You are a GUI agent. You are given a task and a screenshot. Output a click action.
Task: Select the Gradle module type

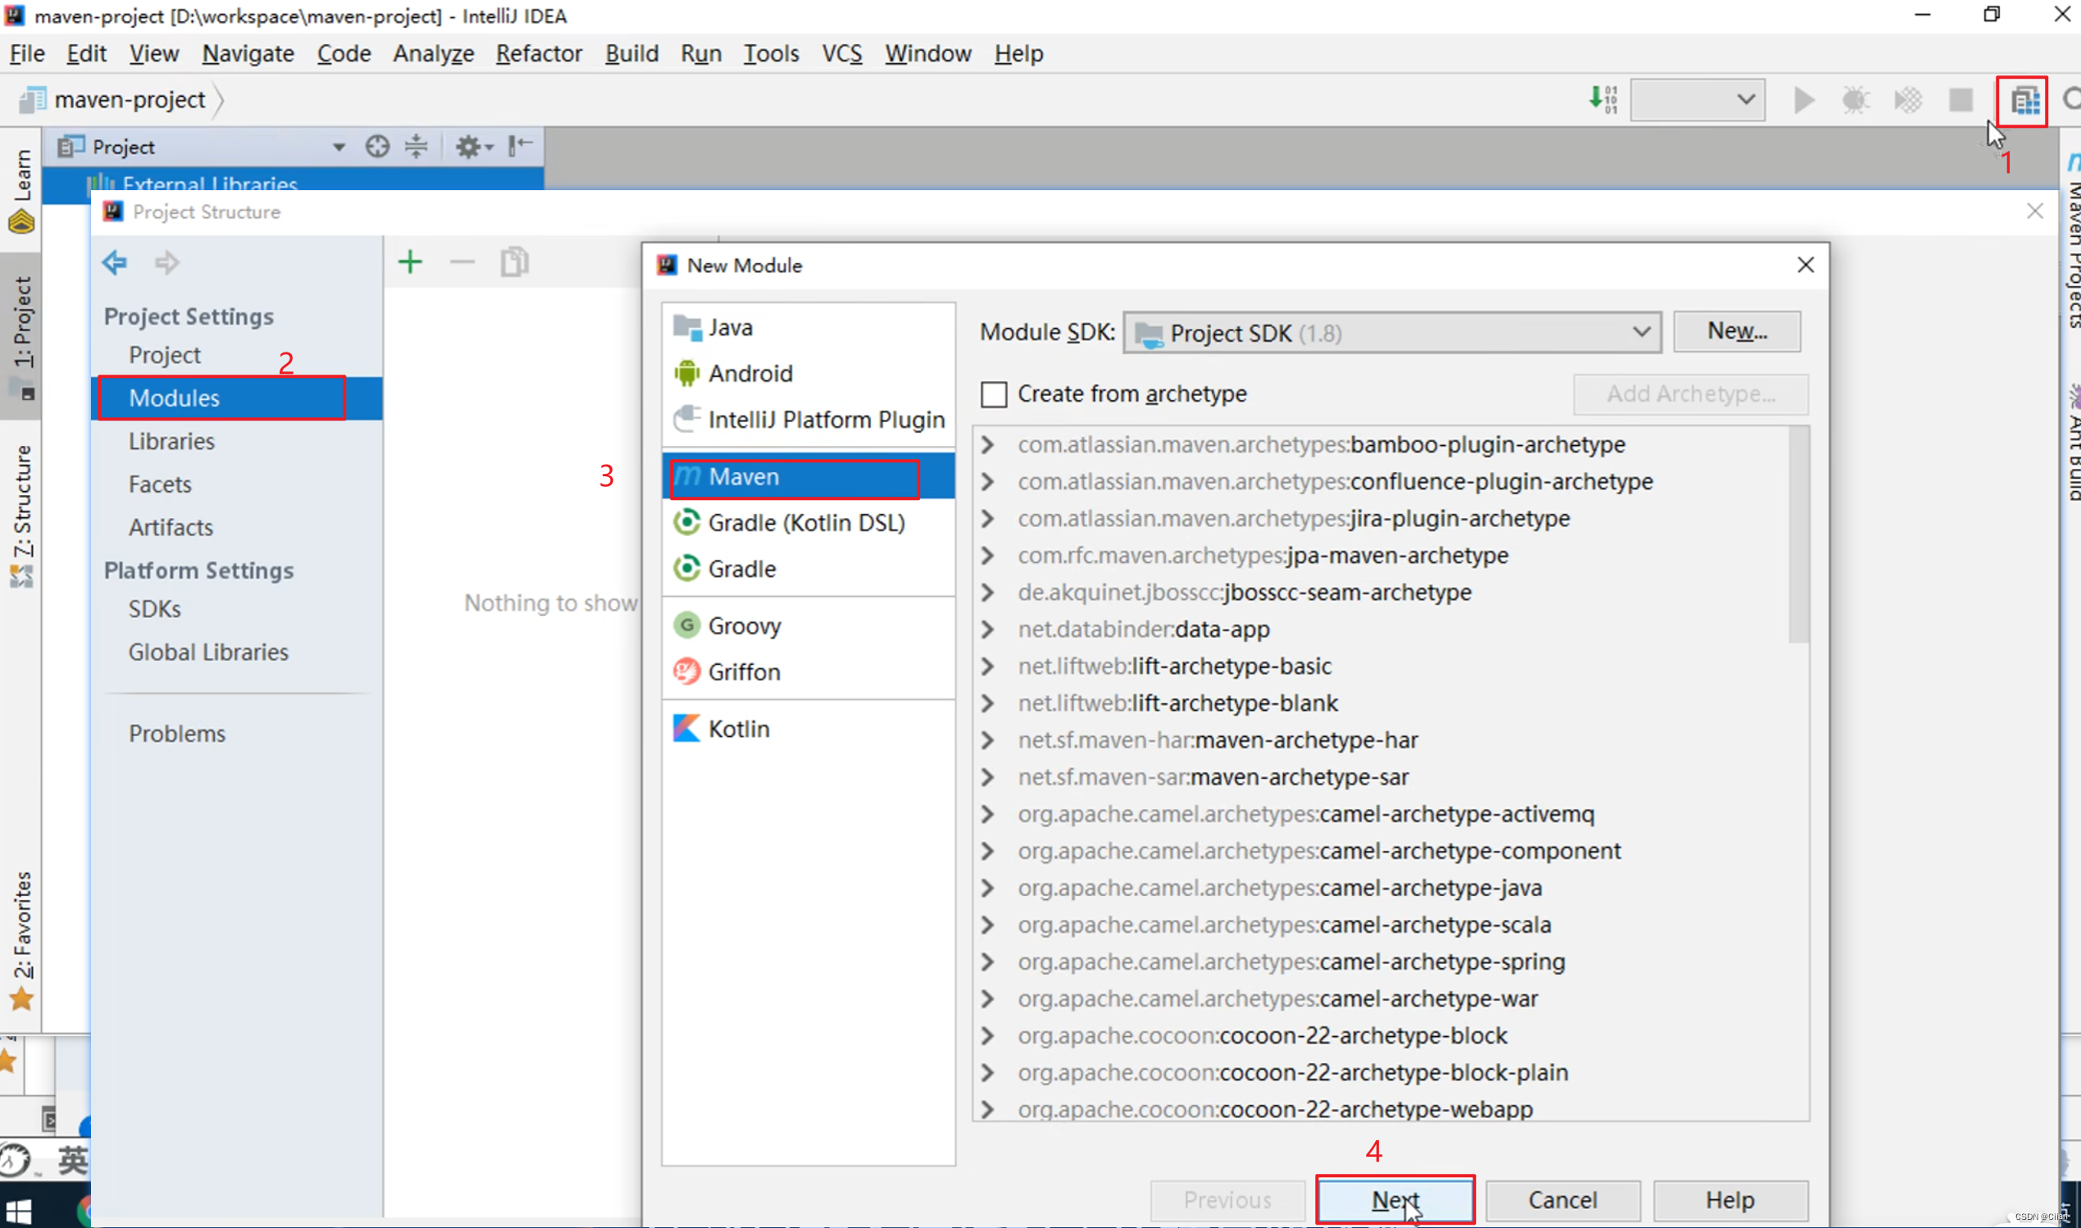coord(808,569)
